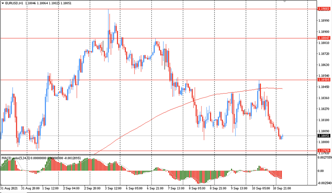Click the current price label 1.18051
Screen dimensions: 332x193
(x=324, y=136)
